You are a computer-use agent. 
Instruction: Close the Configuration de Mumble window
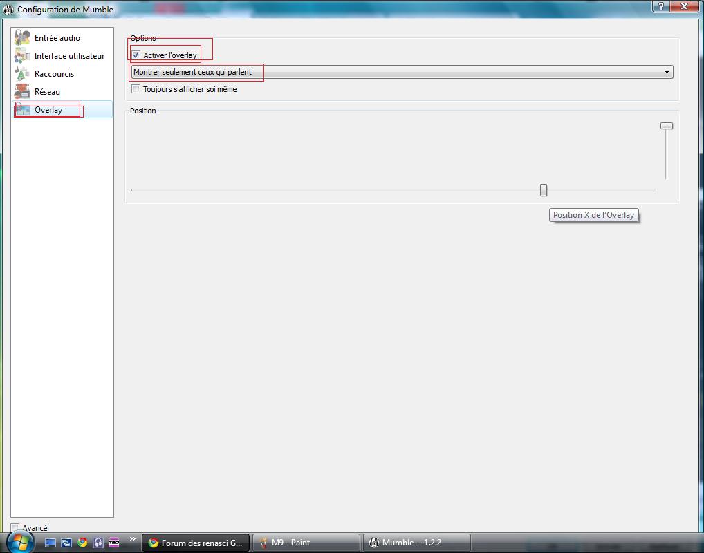coord(684,6)
